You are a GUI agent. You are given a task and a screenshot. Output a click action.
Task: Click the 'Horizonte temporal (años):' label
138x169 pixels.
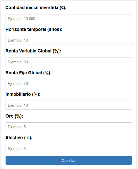34,29
